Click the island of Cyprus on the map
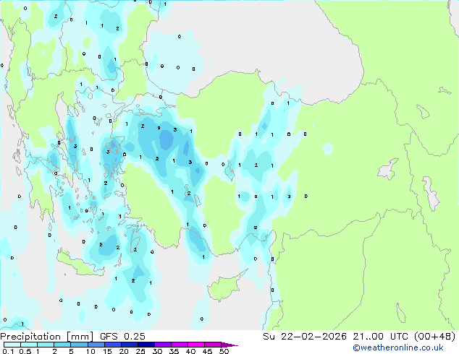459x354 pixels. [224, 287]
